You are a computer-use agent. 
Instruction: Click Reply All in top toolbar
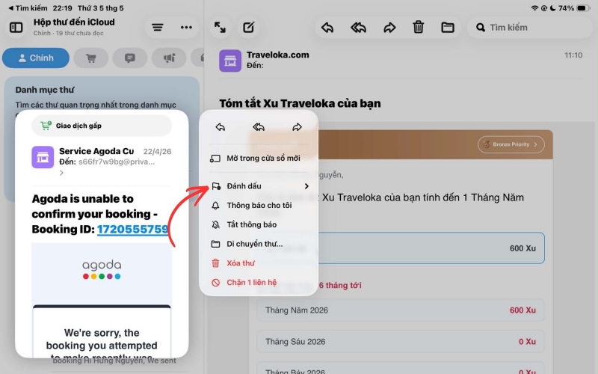pyautogui.click(x=358, y=28)
